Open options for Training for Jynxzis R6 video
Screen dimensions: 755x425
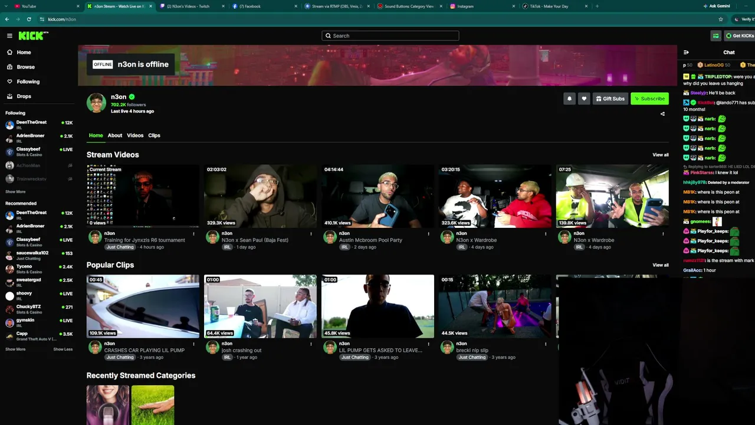coord(193,234)
